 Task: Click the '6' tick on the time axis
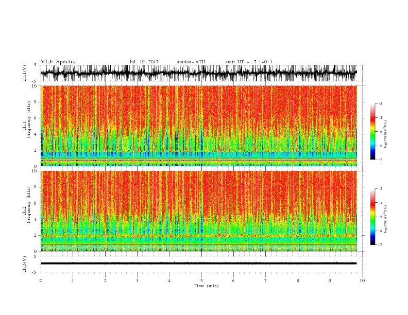(x=233, y=281)
